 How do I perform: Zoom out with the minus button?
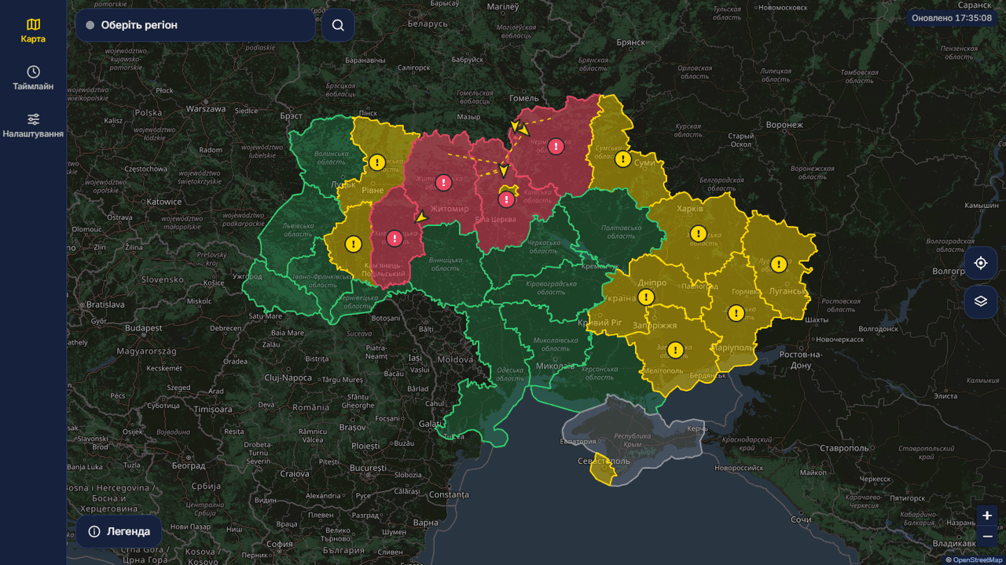pyautogui.click(x=988, y=536)
